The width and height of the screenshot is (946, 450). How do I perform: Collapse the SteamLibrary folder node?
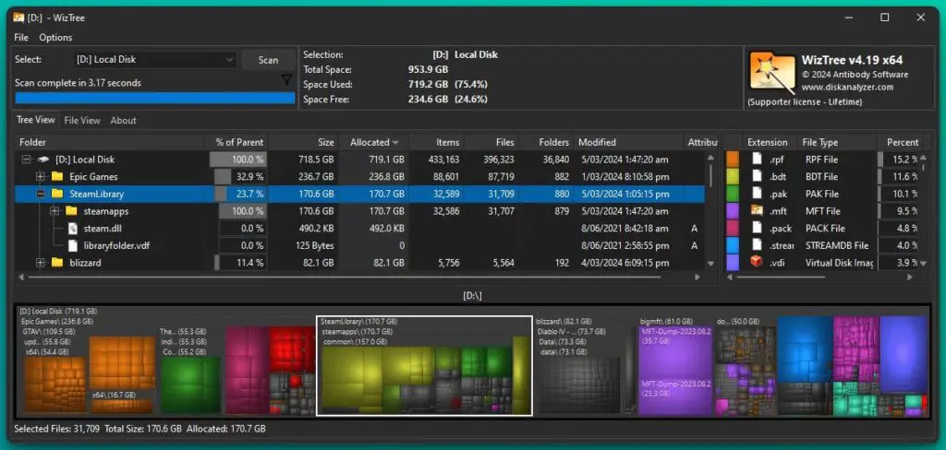[41, 194]
